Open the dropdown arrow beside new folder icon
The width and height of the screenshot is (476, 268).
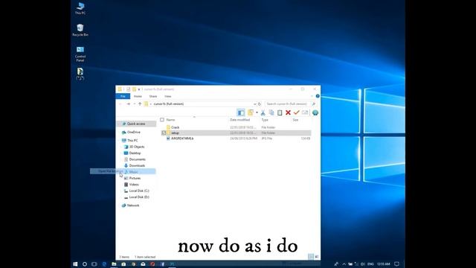[257, 112]
